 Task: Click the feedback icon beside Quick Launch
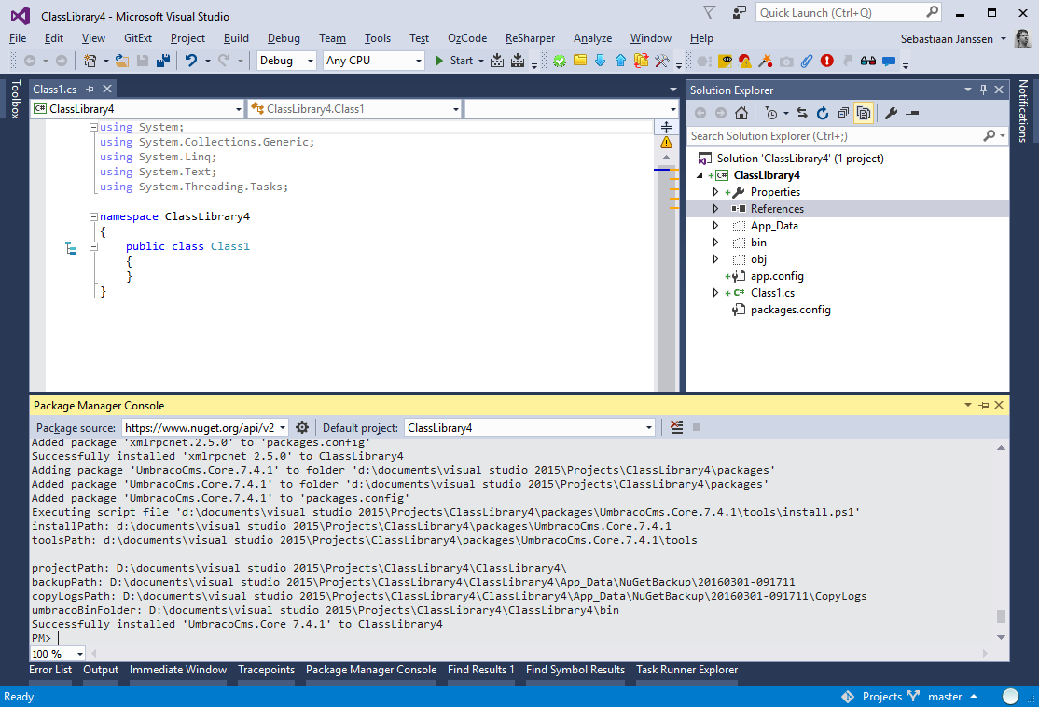tap(739, 12)
